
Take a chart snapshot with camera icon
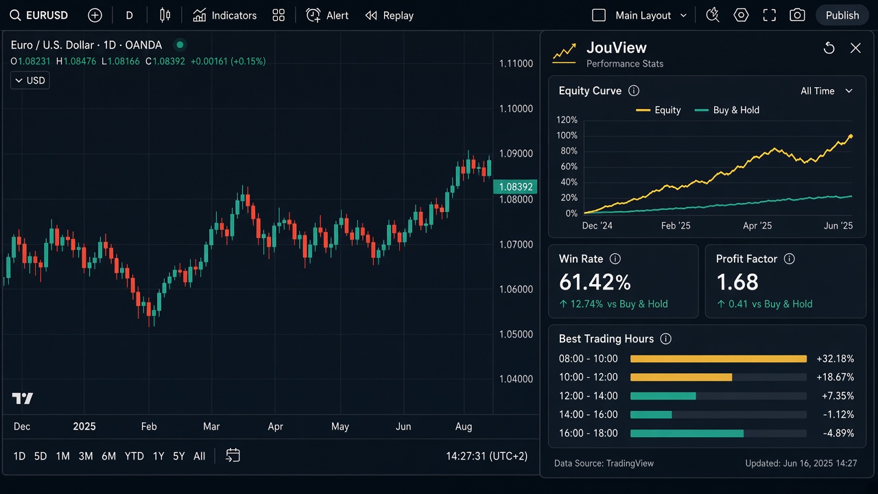point(797,15)
